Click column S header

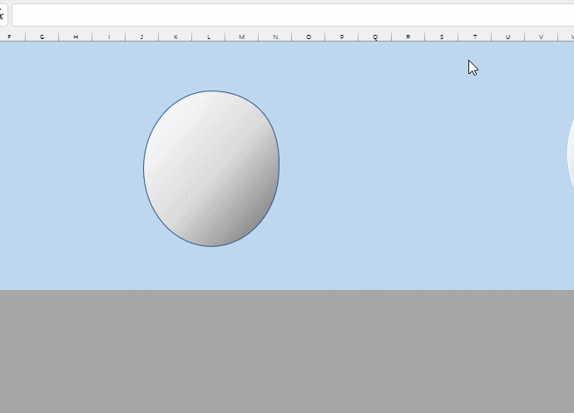(x=441, y=37)
